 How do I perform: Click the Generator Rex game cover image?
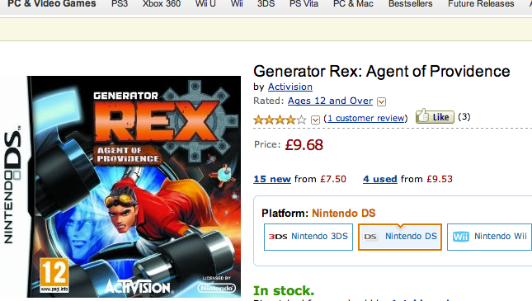[x=134, y=186]
